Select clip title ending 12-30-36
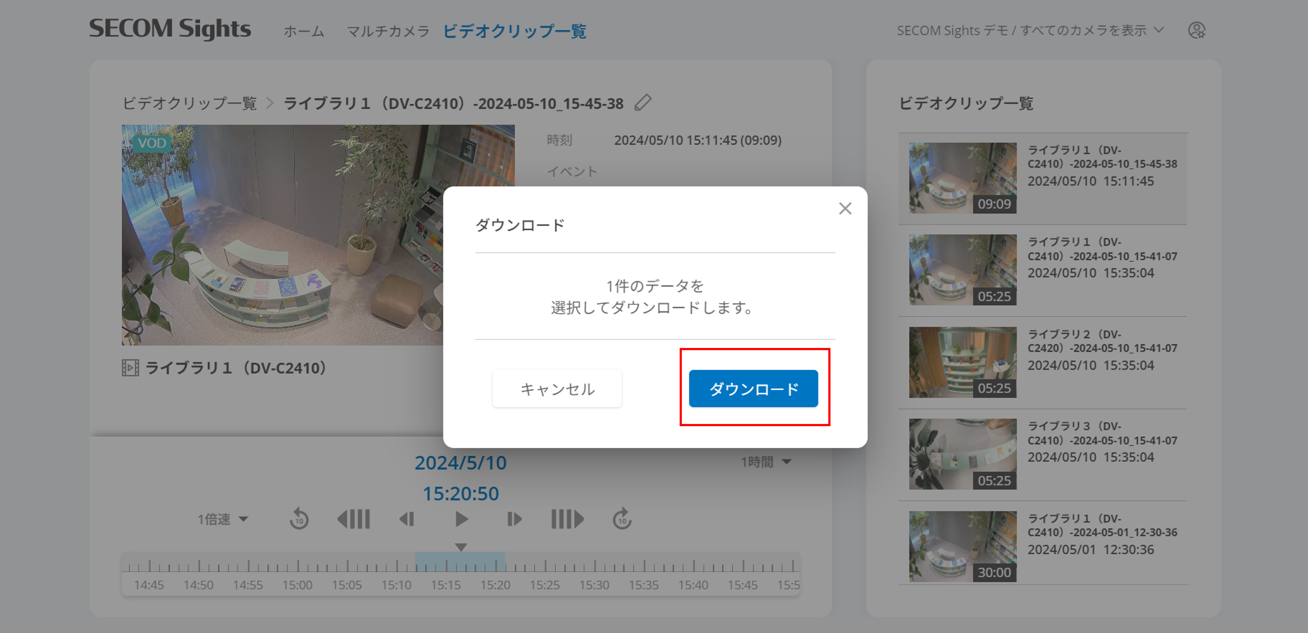1308x633 pixels. click(1102, 525)
